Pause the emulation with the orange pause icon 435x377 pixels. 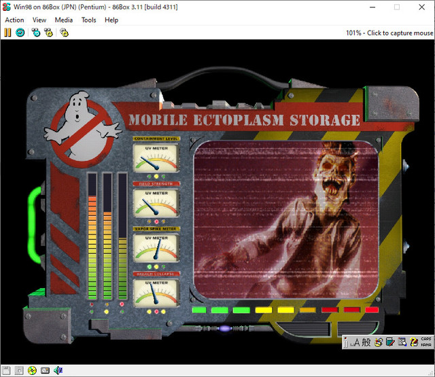7,33
